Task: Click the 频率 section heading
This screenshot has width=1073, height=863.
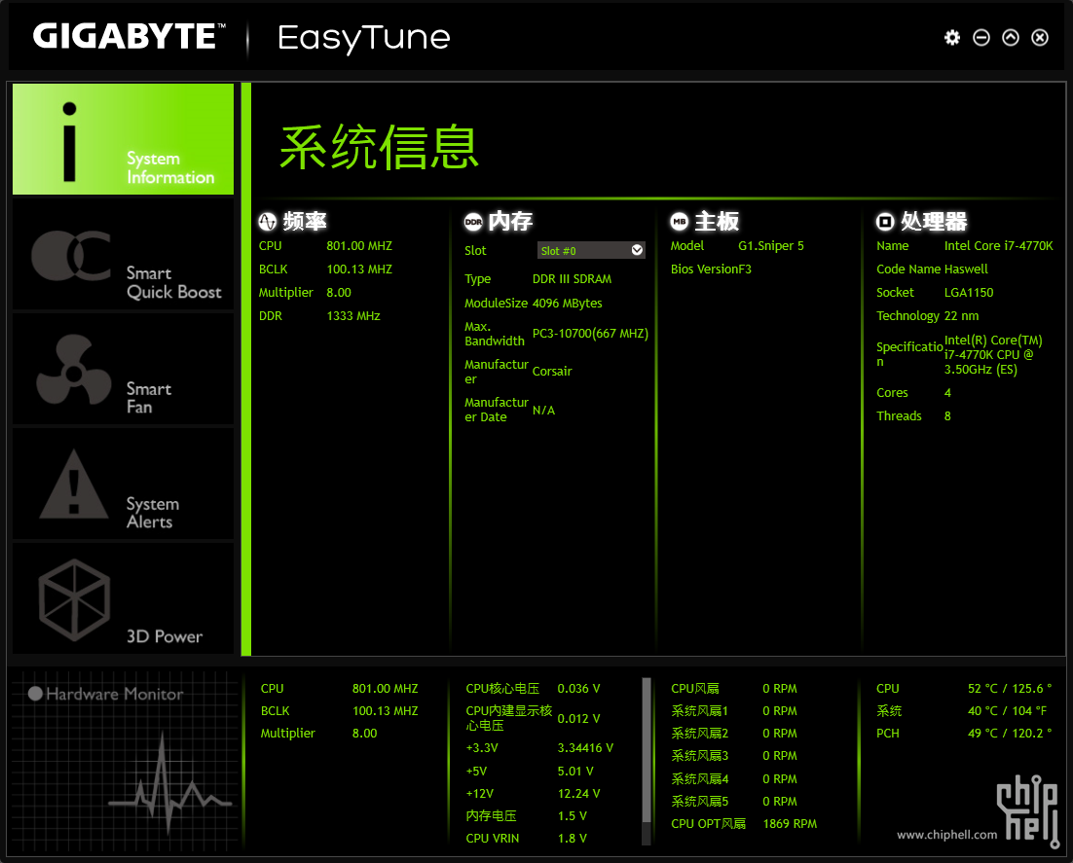Action: (305, 222)
